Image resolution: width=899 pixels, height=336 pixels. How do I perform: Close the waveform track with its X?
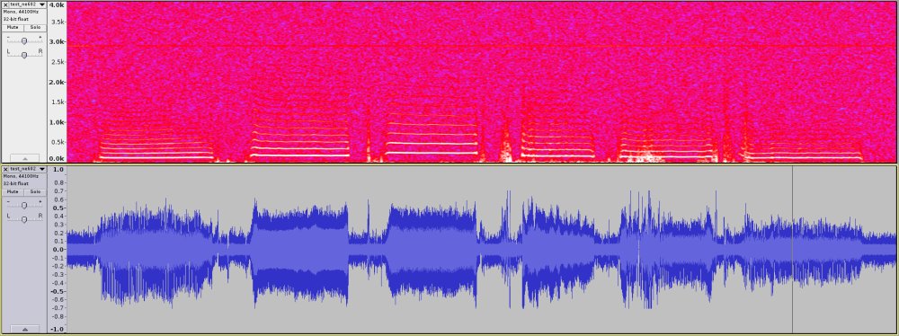(5, 169)
